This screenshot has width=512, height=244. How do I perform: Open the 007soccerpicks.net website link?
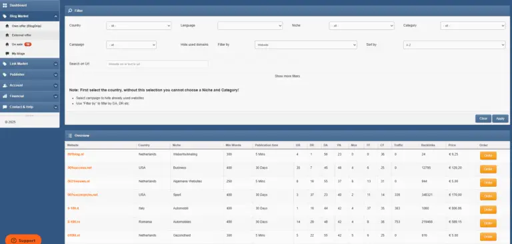(83, 195)
